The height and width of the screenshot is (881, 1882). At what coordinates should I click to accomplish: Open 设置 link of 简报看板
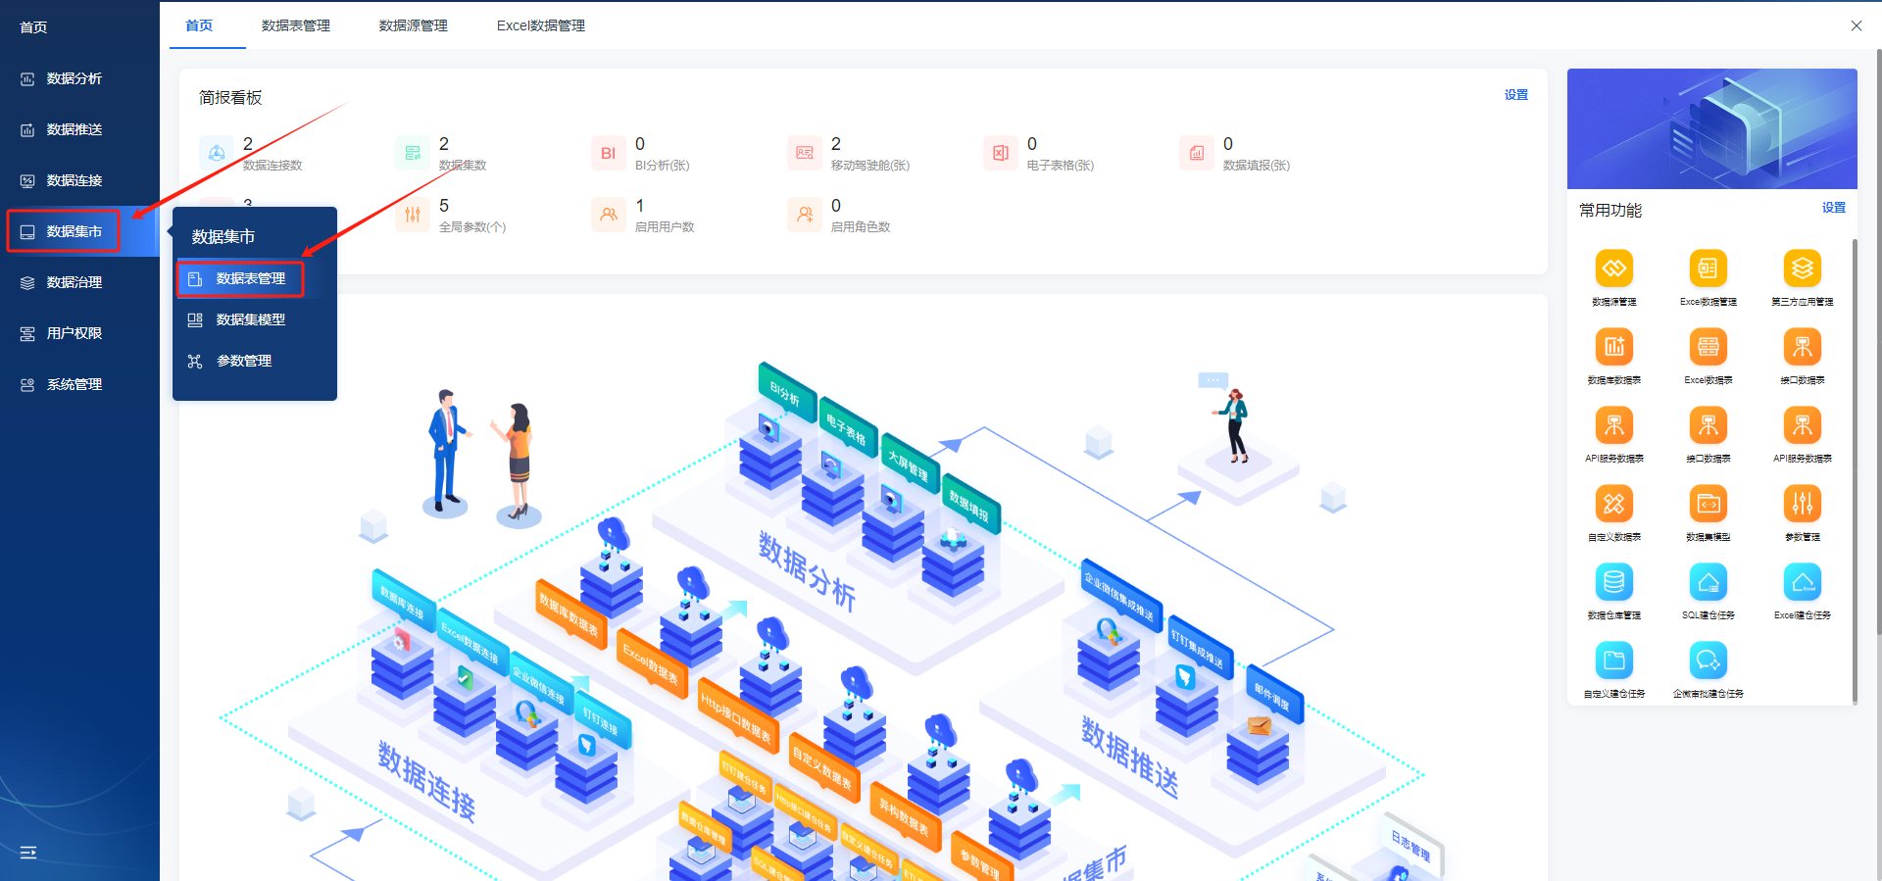pyautogui.click(x=1516, y=95)
